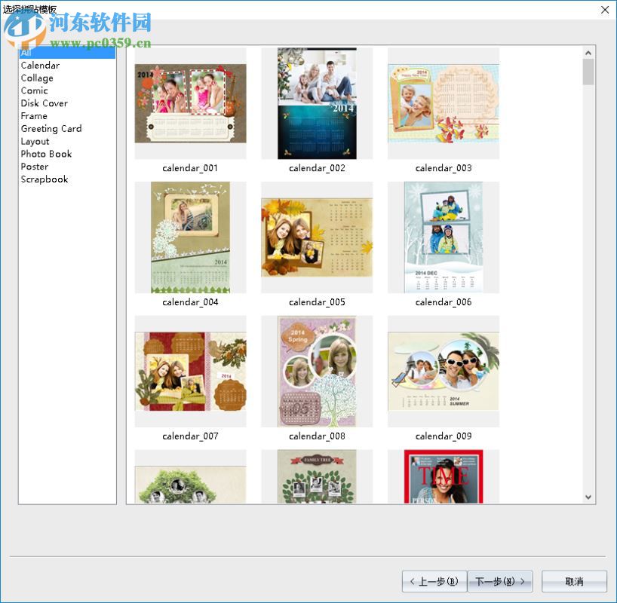Switch to the Scrapbook category
The height and width of the screenshot is (603, 617).
pos(43,179)
